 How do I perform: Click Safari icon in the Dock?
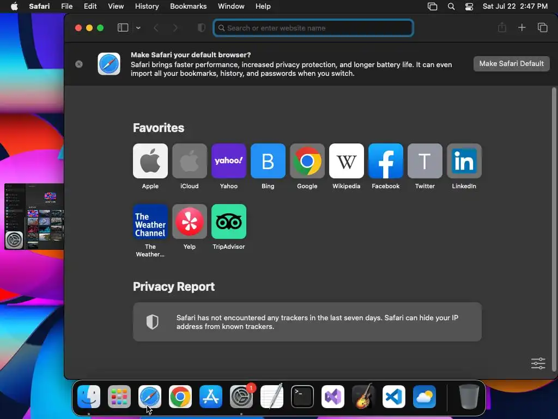tap(150, 397)
